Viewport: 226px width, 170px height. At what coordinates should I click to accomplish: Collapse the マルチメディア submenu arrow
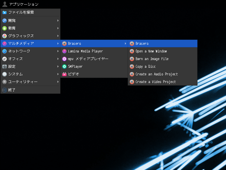coord(58,44)
